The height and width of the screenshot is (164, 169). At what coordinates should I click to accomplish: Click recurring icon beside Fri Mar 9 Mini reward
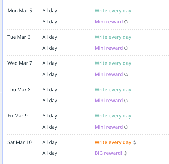coord(126,127)
